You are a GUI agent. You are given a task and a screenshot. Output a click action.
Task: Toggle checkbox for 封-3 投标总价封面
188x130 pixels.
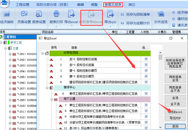click(x=146, y=65)
